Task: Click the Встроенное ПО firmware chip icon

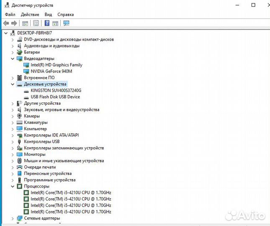Action: pos(19,77)
